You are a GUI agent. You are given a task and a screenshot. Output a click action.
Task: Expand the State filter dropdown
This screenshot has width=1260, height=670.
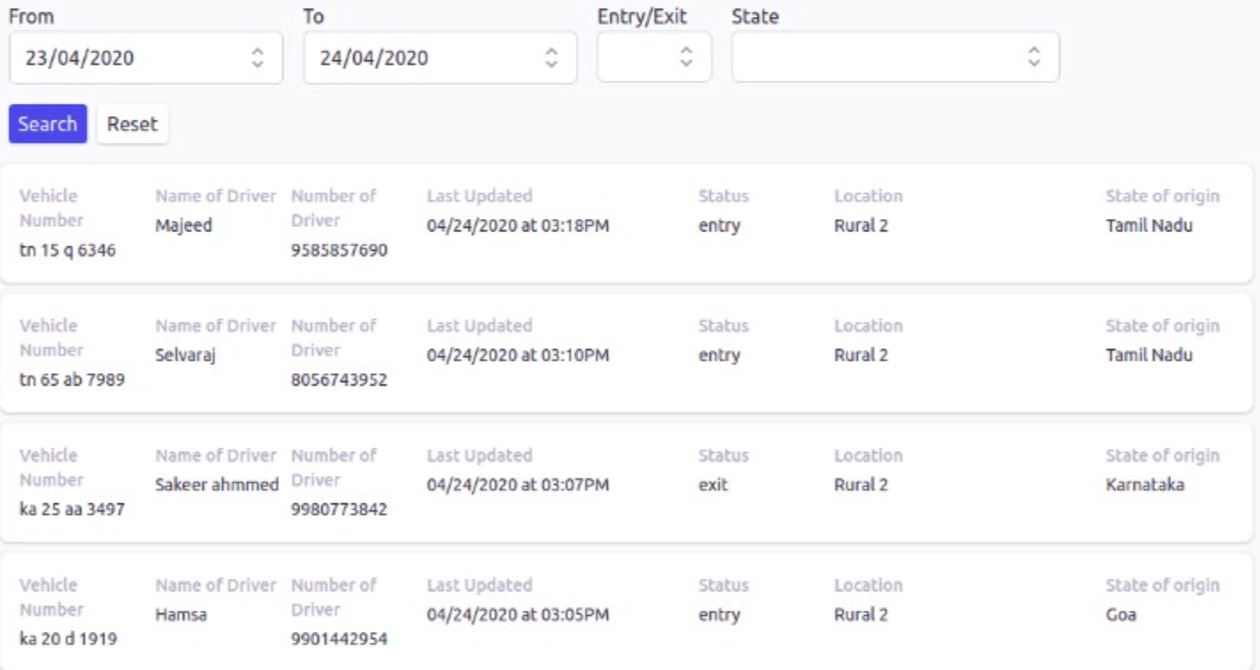tap(896, 58)
